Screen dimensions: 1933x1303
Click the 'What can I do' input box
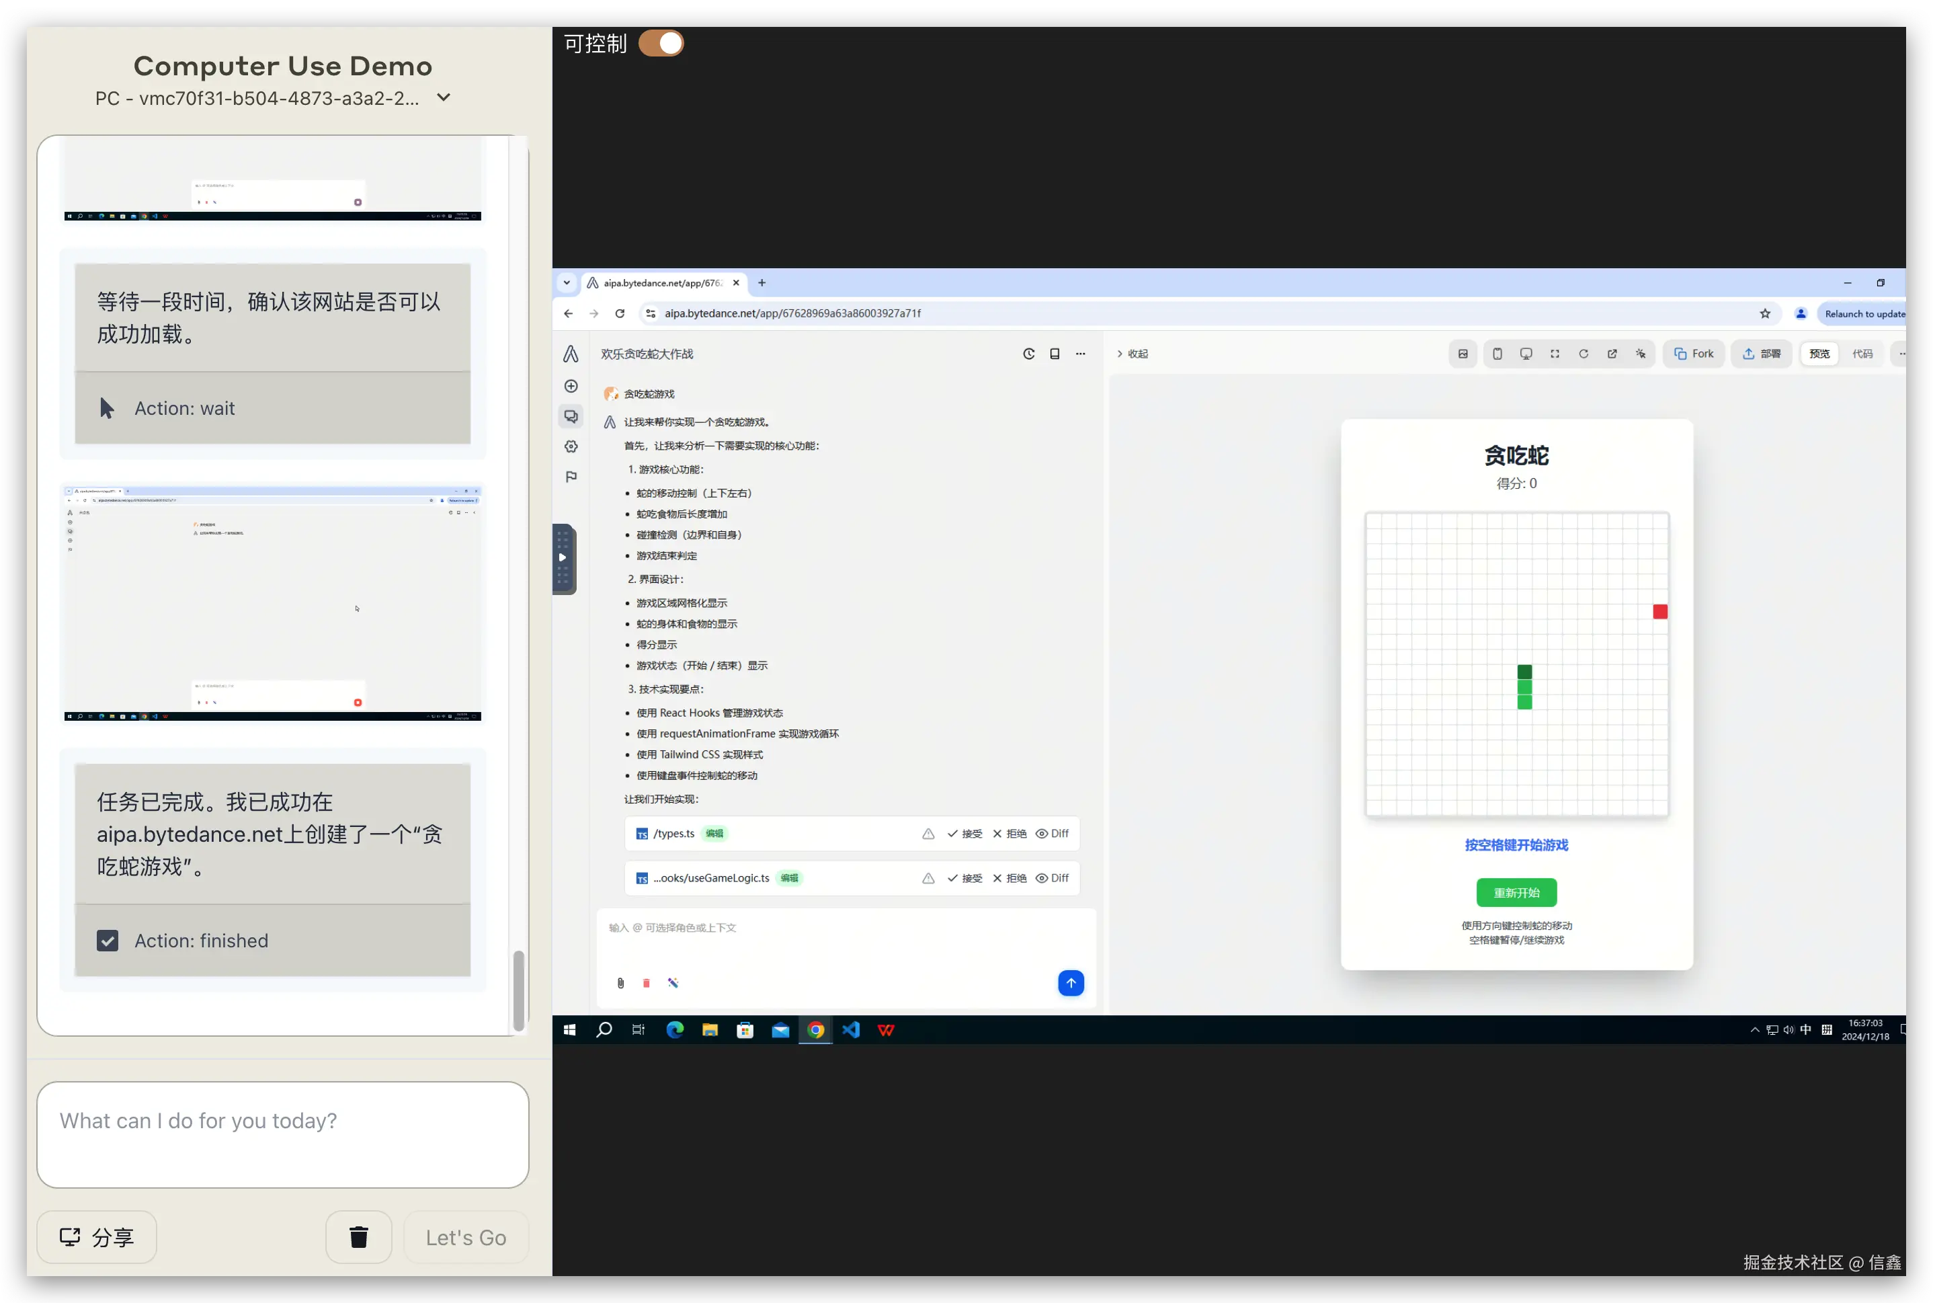point(282,1134)
